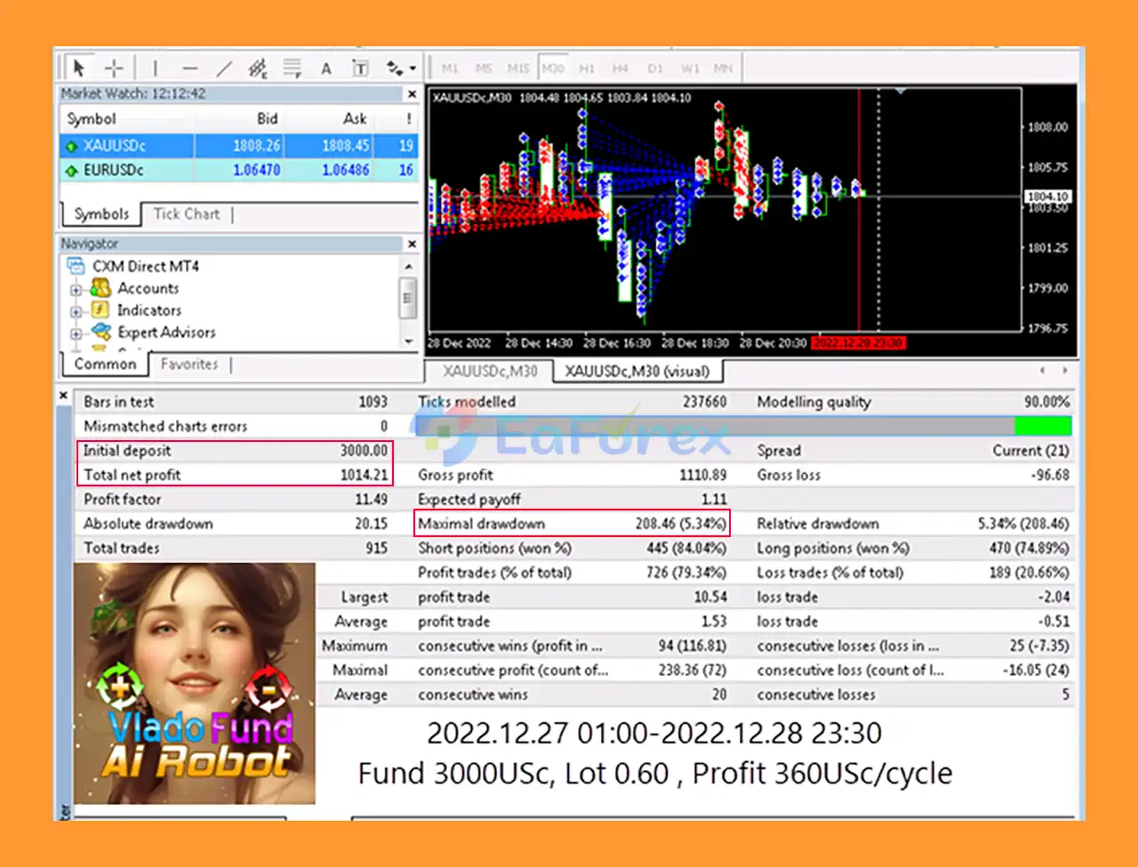
Task: Pick the vertical line drawing tool
Action: 155,68
